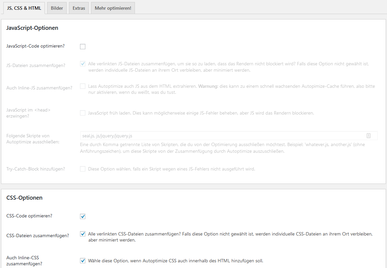Switch to the Bilder tab
The image size is (387, 268).
tap(57, 8)
